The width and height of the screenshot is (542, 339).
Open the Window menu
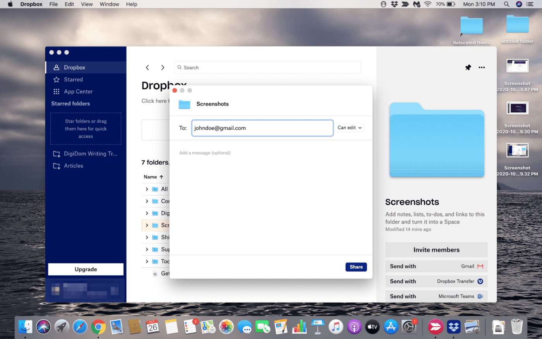[x=109, y=4]
